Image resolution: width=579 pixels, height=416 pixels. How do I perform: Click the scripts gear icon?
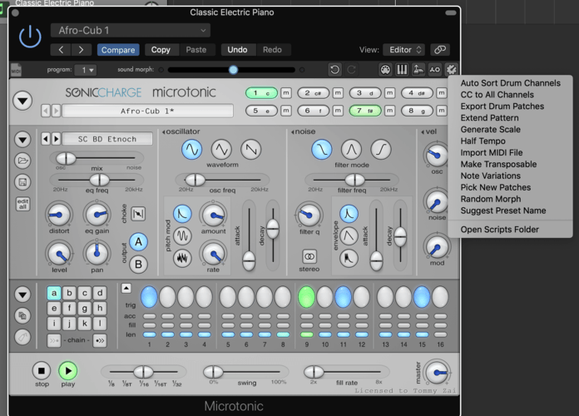coord(451,70)
